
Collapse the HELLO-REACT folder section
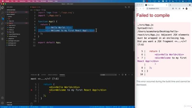click(11, 14)
